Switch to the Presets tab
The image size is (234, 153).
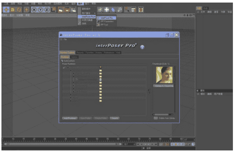(80, 52)
